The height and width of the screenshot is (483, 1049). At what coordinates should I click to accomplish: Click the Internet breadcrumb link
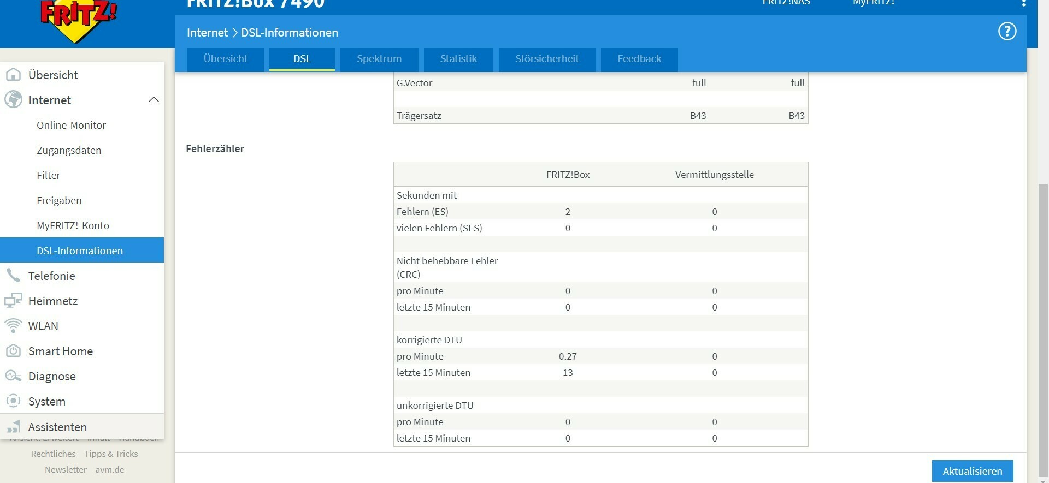207,33
